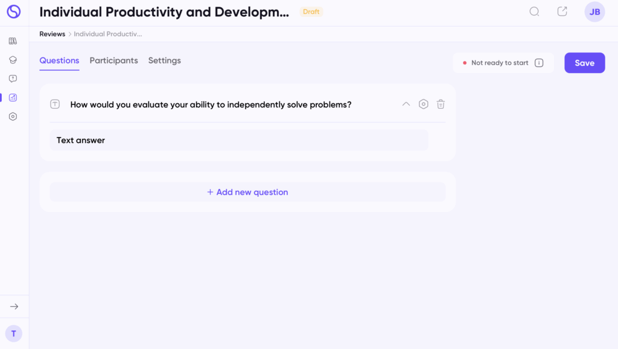Open question settings hexagon icon

tap(423, 104)
